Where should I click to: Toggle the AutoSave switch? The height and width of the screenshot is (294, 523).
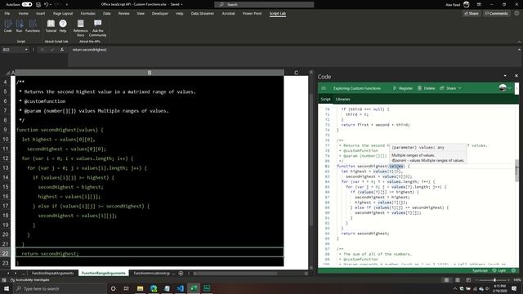[x=27, y=5]
